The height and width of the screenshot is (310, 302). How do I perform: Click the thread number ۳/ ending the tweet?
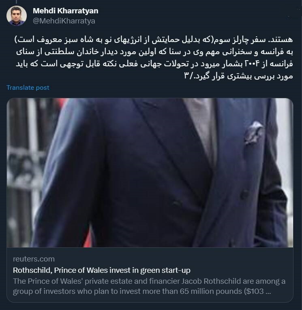pyautogui.click(x=188, y=76)
